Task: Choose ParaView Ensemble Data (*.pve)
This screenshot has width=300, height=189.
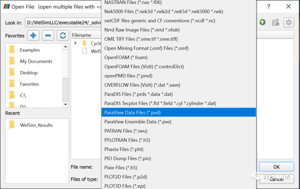Action: coord(179,122)
